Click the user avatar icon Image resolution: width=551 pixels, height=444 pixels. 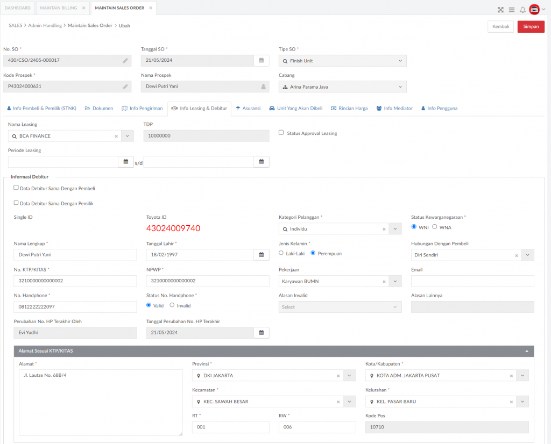[x=534, y=10]
